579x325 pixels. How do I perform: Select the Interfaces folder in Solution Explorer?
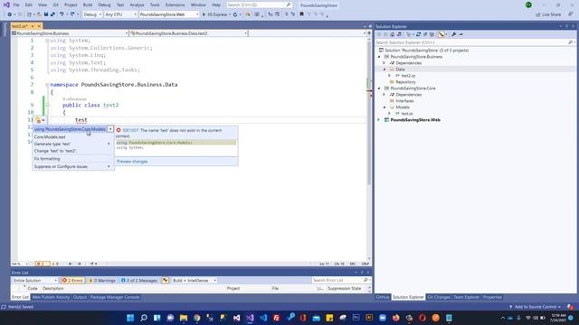click(x=404, y=101)
